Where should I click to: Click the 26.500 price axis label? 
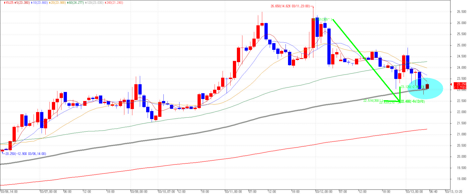461,12
